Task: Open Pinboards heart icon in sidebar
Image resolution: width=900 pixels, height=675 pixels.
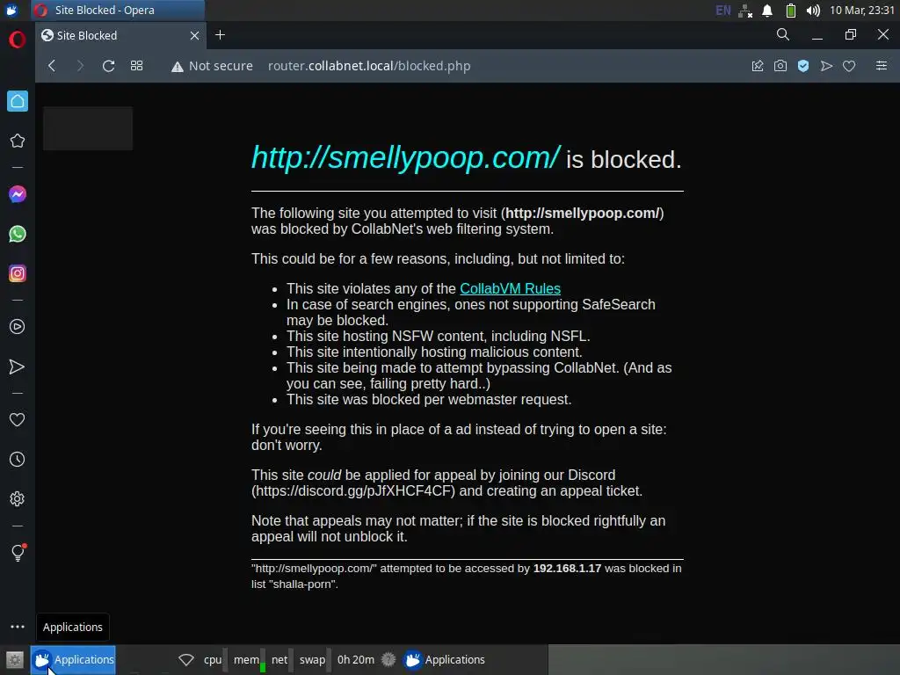Action: 18,419
